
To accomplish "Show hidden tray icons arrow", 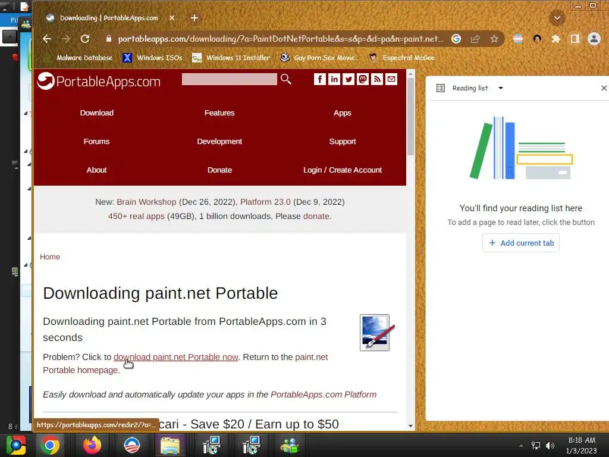I will (x=521, y=446).
